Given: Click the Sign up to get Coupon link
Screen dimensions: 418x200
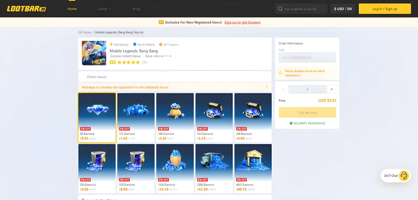Looking at the screenshot, I should (242, 22).
